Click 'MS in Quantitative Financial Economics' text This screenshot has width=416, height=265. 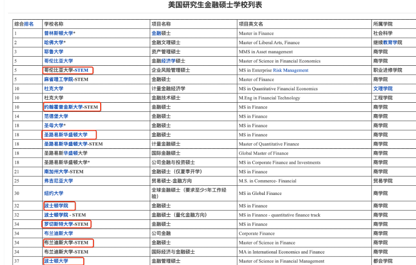tap(278, 89)
